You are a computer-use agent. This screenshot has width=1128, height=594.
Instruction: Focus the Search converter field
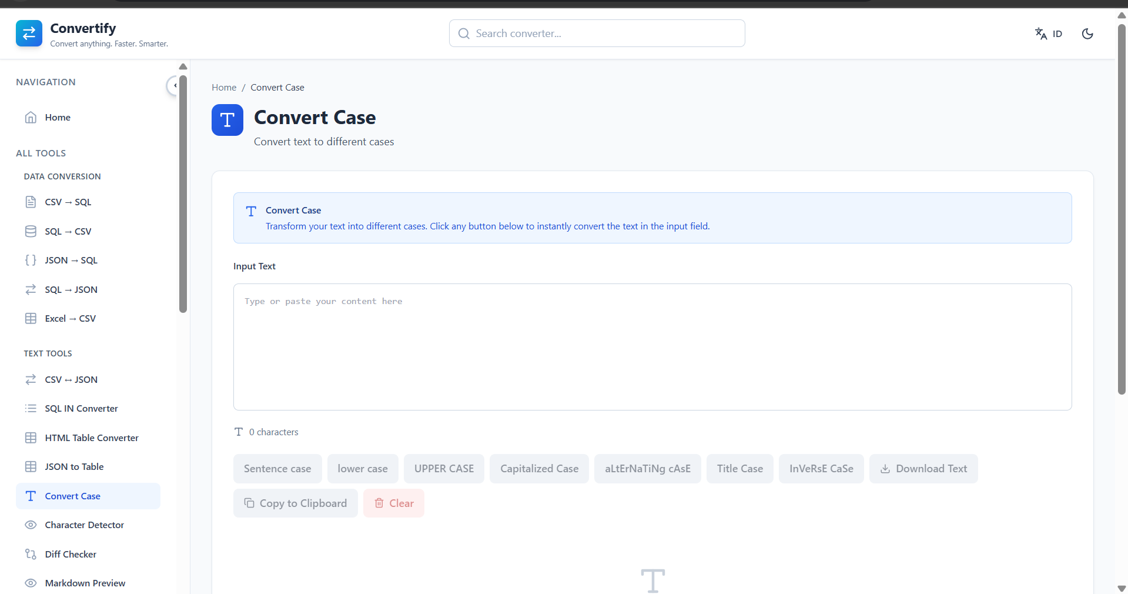pyautogui.click(x=597, y=34)
